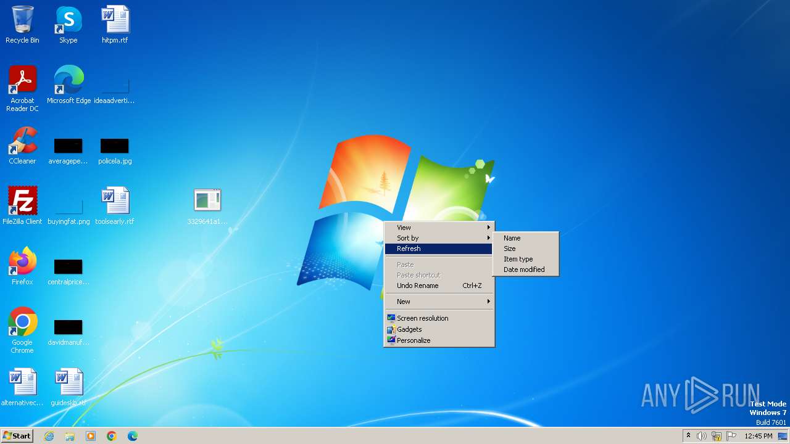Open Gadgets from context menu
Screen dimensions: 790x444
click(x=439, y=329)
